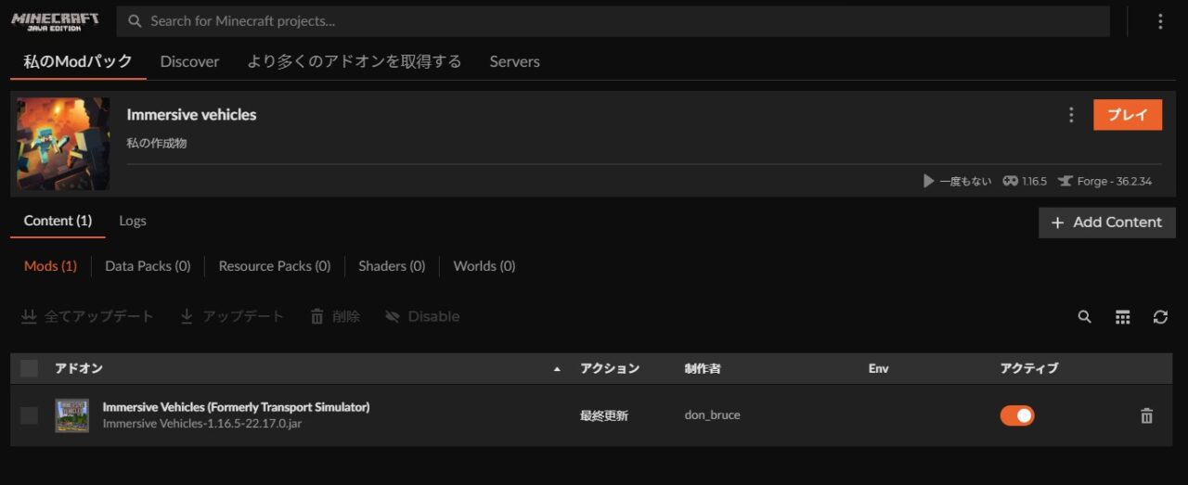Delete Immersive Vehicles mod with trash icon
The width and height of the screenshot is (1188, 485).
pos(1146,416)
